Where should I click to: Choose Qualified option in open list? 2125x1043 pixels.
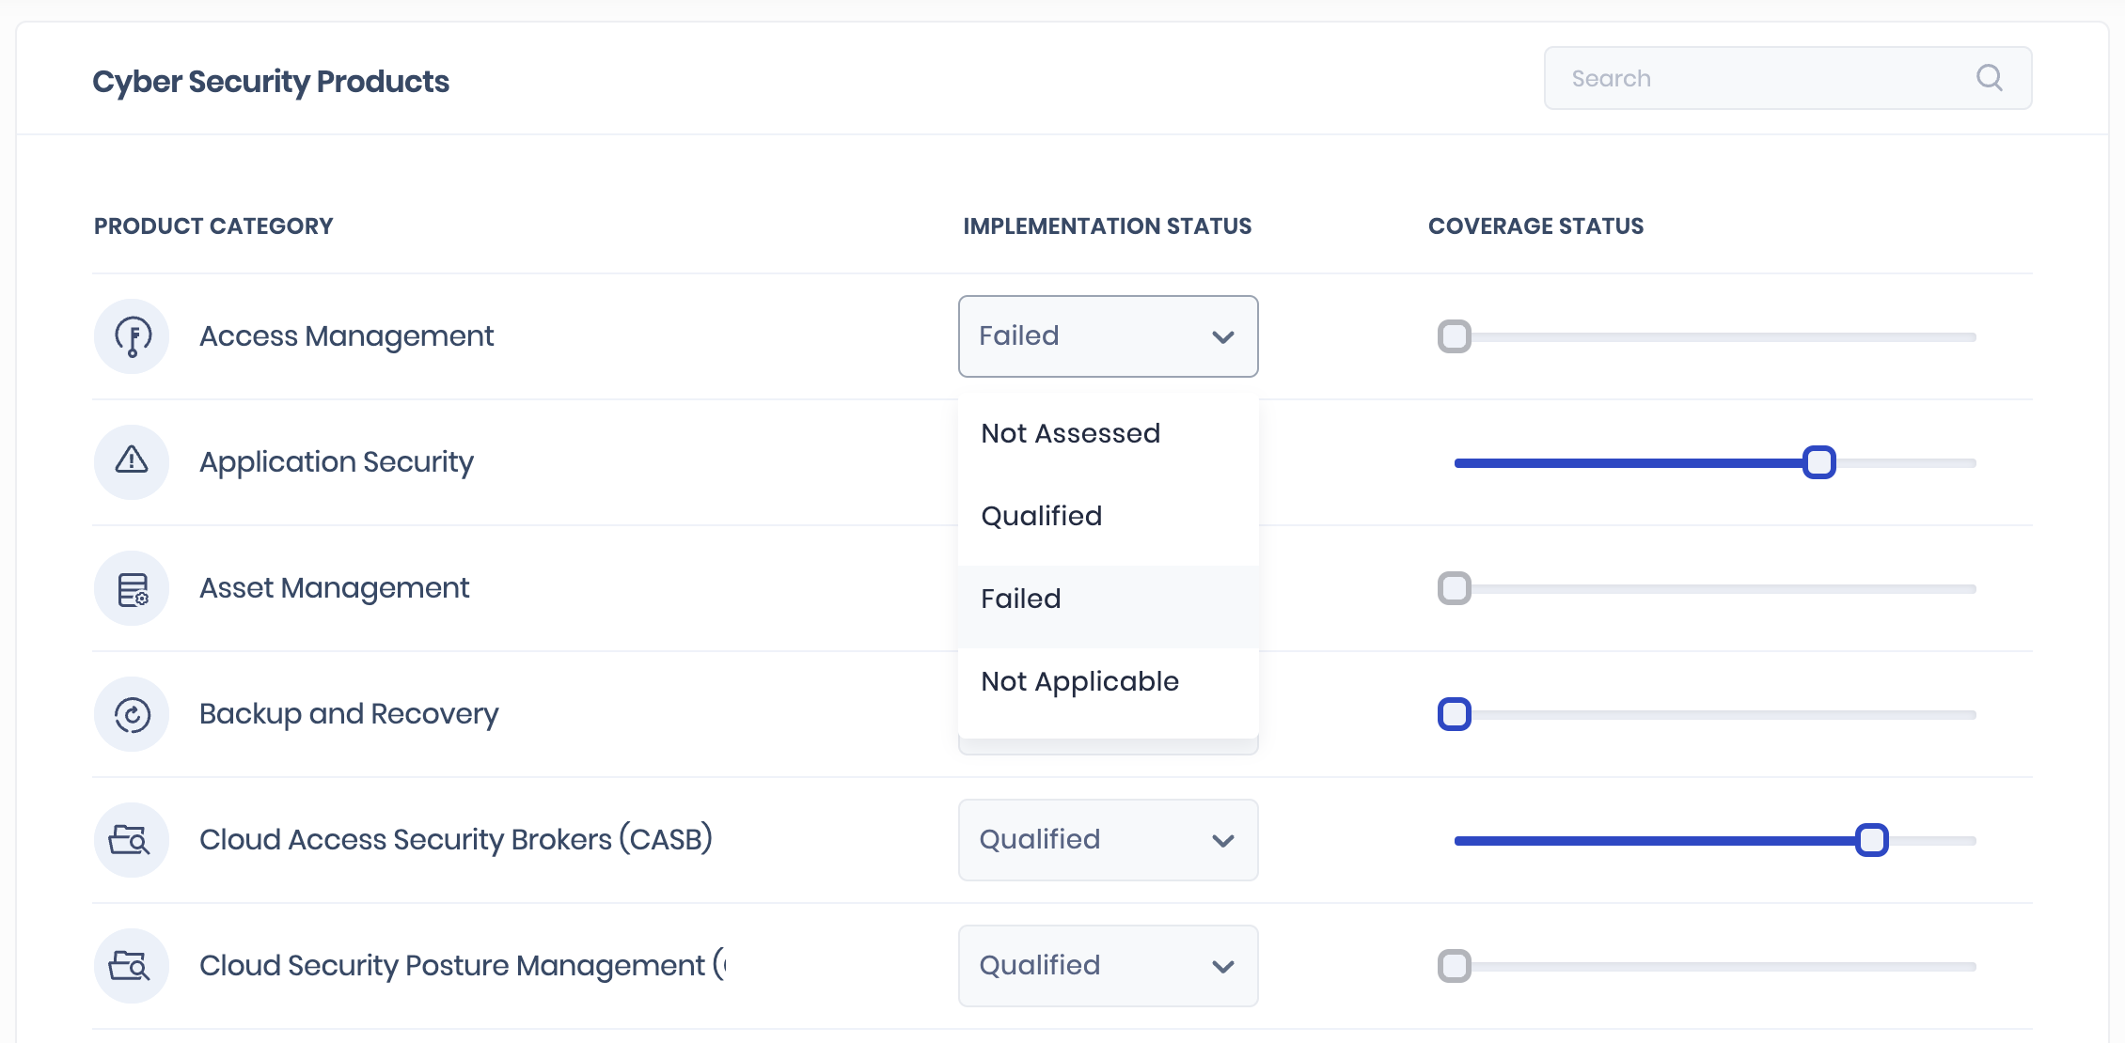click(x=1108, y=516)
